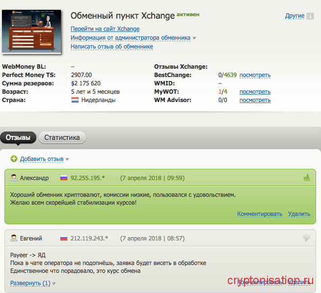Click the Xchange site thumbnail image
The image size is (321, 293).
31,31
